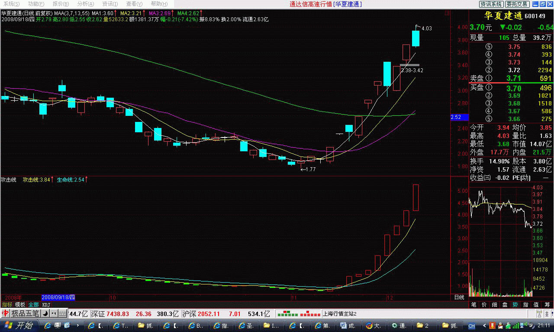The width and height of the screenshot is (554, 332).
Task: Switch to the 细 tab in quote panel
Action: click(x=495, y=305)
